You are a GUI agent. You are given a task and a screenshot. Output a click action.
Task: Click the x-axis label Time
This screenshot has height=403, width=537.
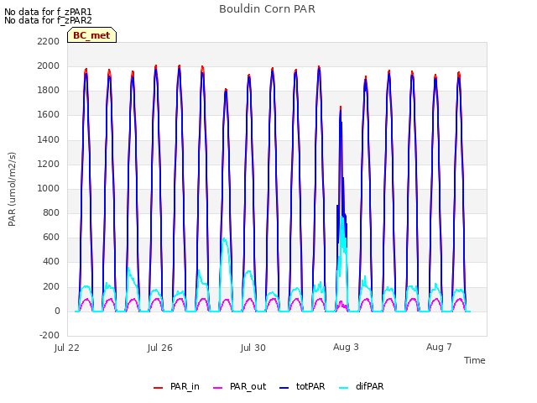click(x=475, y=360)
